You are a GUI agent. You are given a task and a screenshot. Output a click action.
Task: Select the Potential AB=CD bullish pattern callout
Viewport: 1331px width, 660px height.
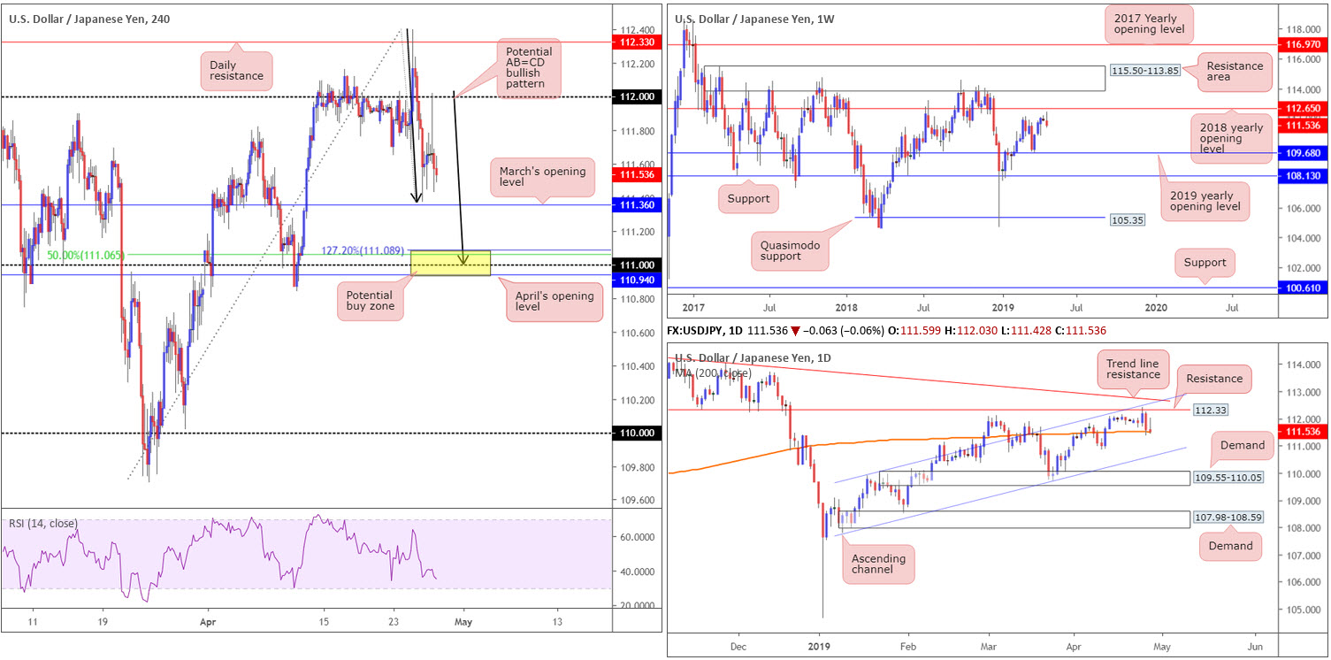tap(530, 69)
